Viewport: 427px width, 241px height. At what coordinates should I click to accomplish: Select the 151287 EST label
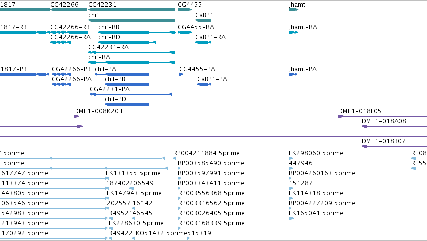coord(301,183)
